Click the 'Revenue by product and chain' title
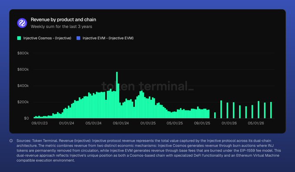 click(x=63, y=20)
